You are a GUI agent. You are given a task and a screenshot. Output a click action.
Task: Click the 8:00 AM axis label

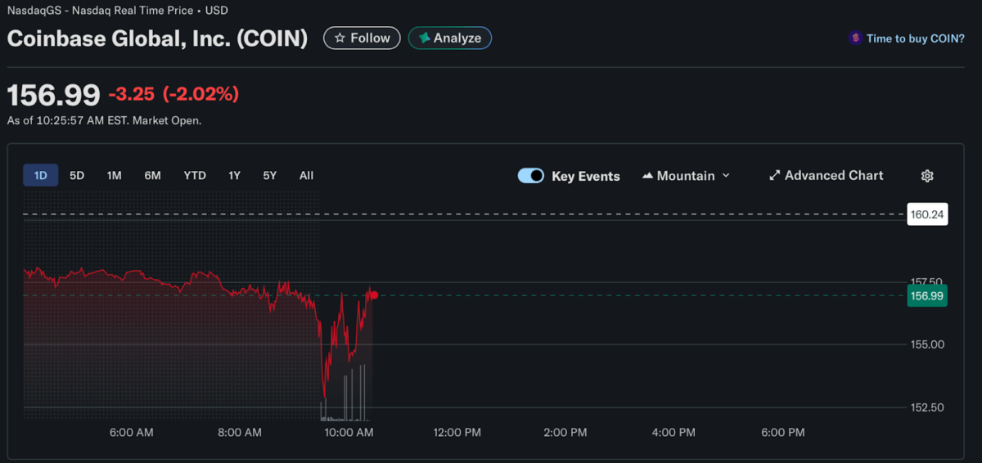(241, 432)
